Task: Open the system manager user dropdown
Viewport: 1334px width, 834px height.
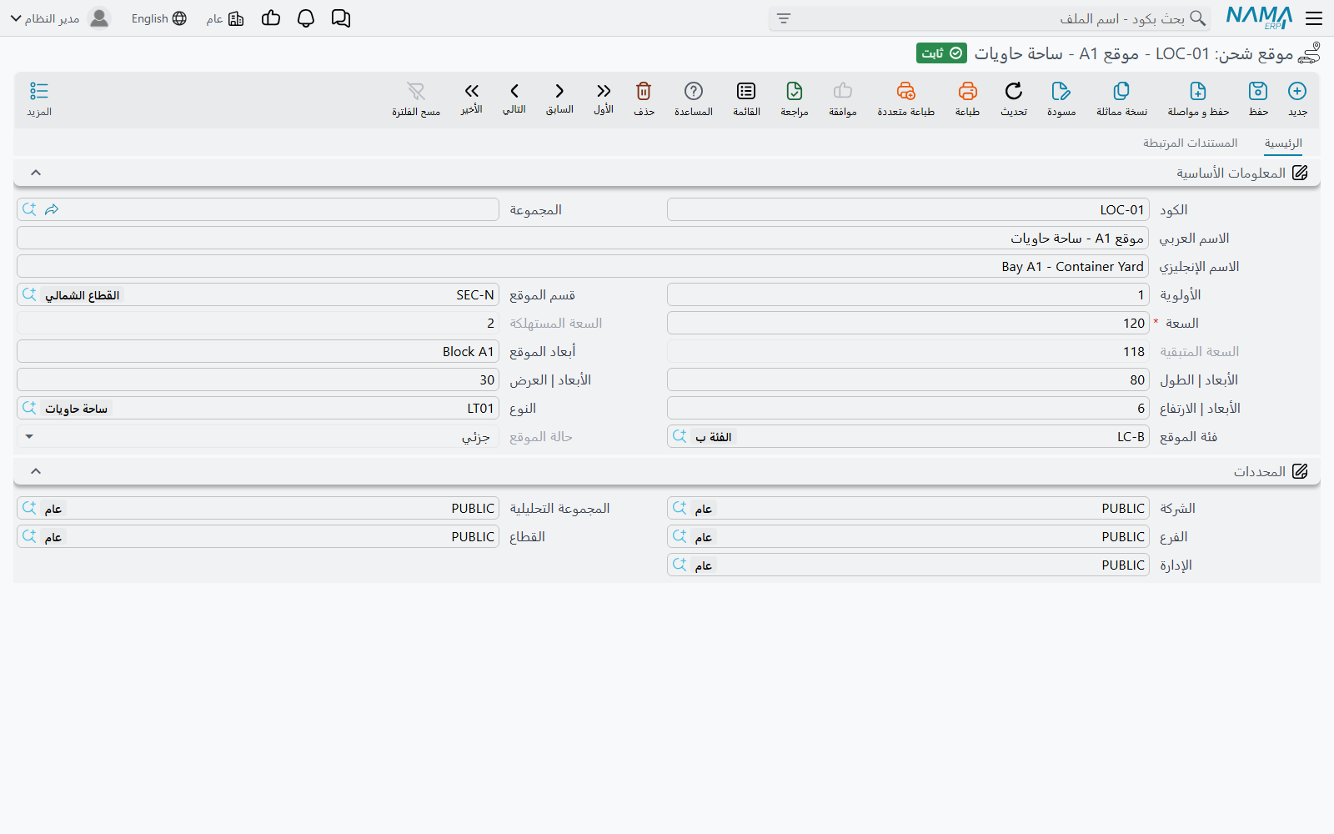Action: 60,18
